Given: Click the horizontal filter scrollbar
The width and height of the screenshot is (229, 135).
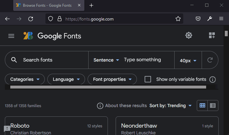Looking at the screenshot, I should 108,87.
